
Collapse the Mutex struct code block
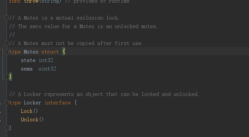tap(7, 52)
